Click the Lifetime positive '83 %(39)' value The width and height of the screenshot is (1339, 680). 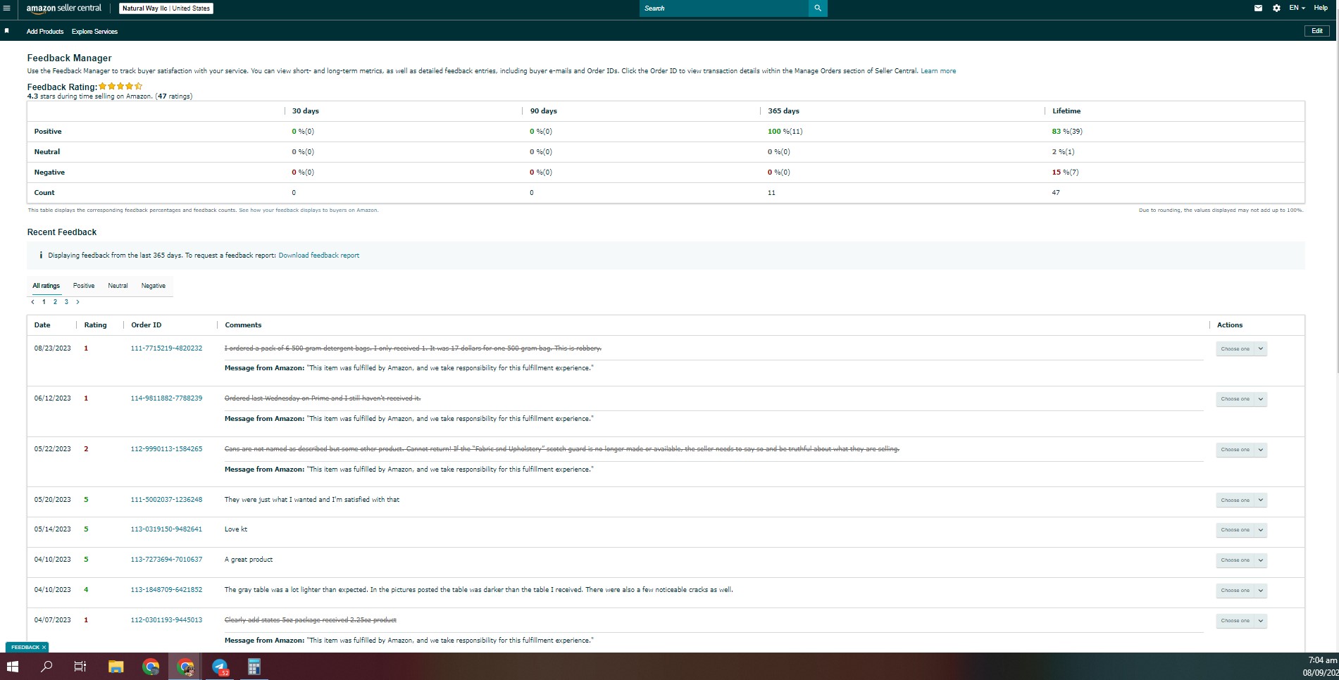[x=1067, y=132]
